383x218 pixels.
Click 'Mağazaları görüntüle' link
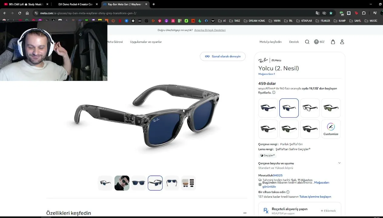point(296,184)
